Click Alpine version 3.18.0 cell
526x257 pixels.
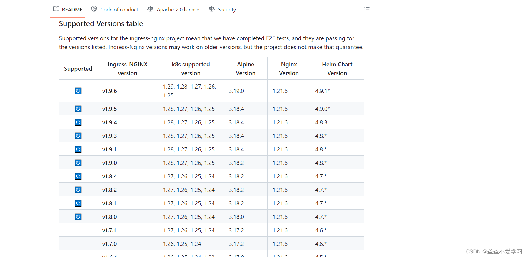coord(246,217)
